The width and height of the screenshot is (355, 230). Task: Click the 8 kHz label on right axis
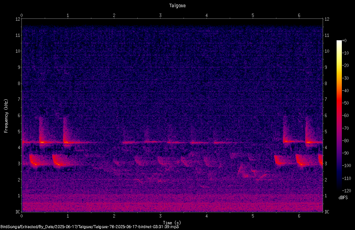point(326,84)
